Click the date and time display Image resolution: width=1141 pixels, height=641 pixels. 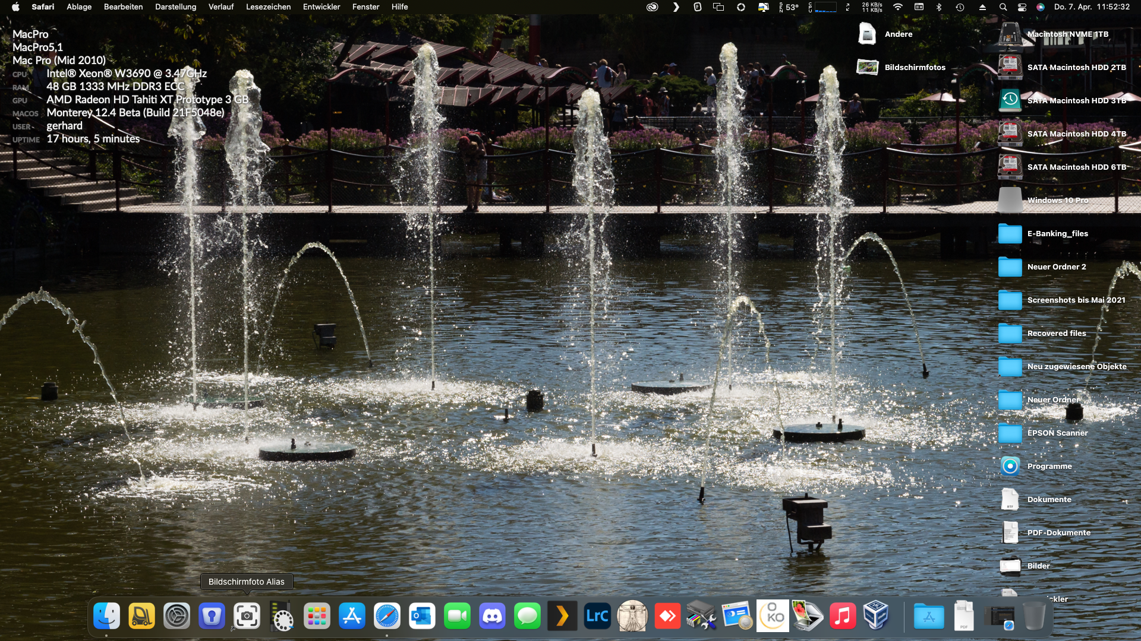click(1092, 7)
